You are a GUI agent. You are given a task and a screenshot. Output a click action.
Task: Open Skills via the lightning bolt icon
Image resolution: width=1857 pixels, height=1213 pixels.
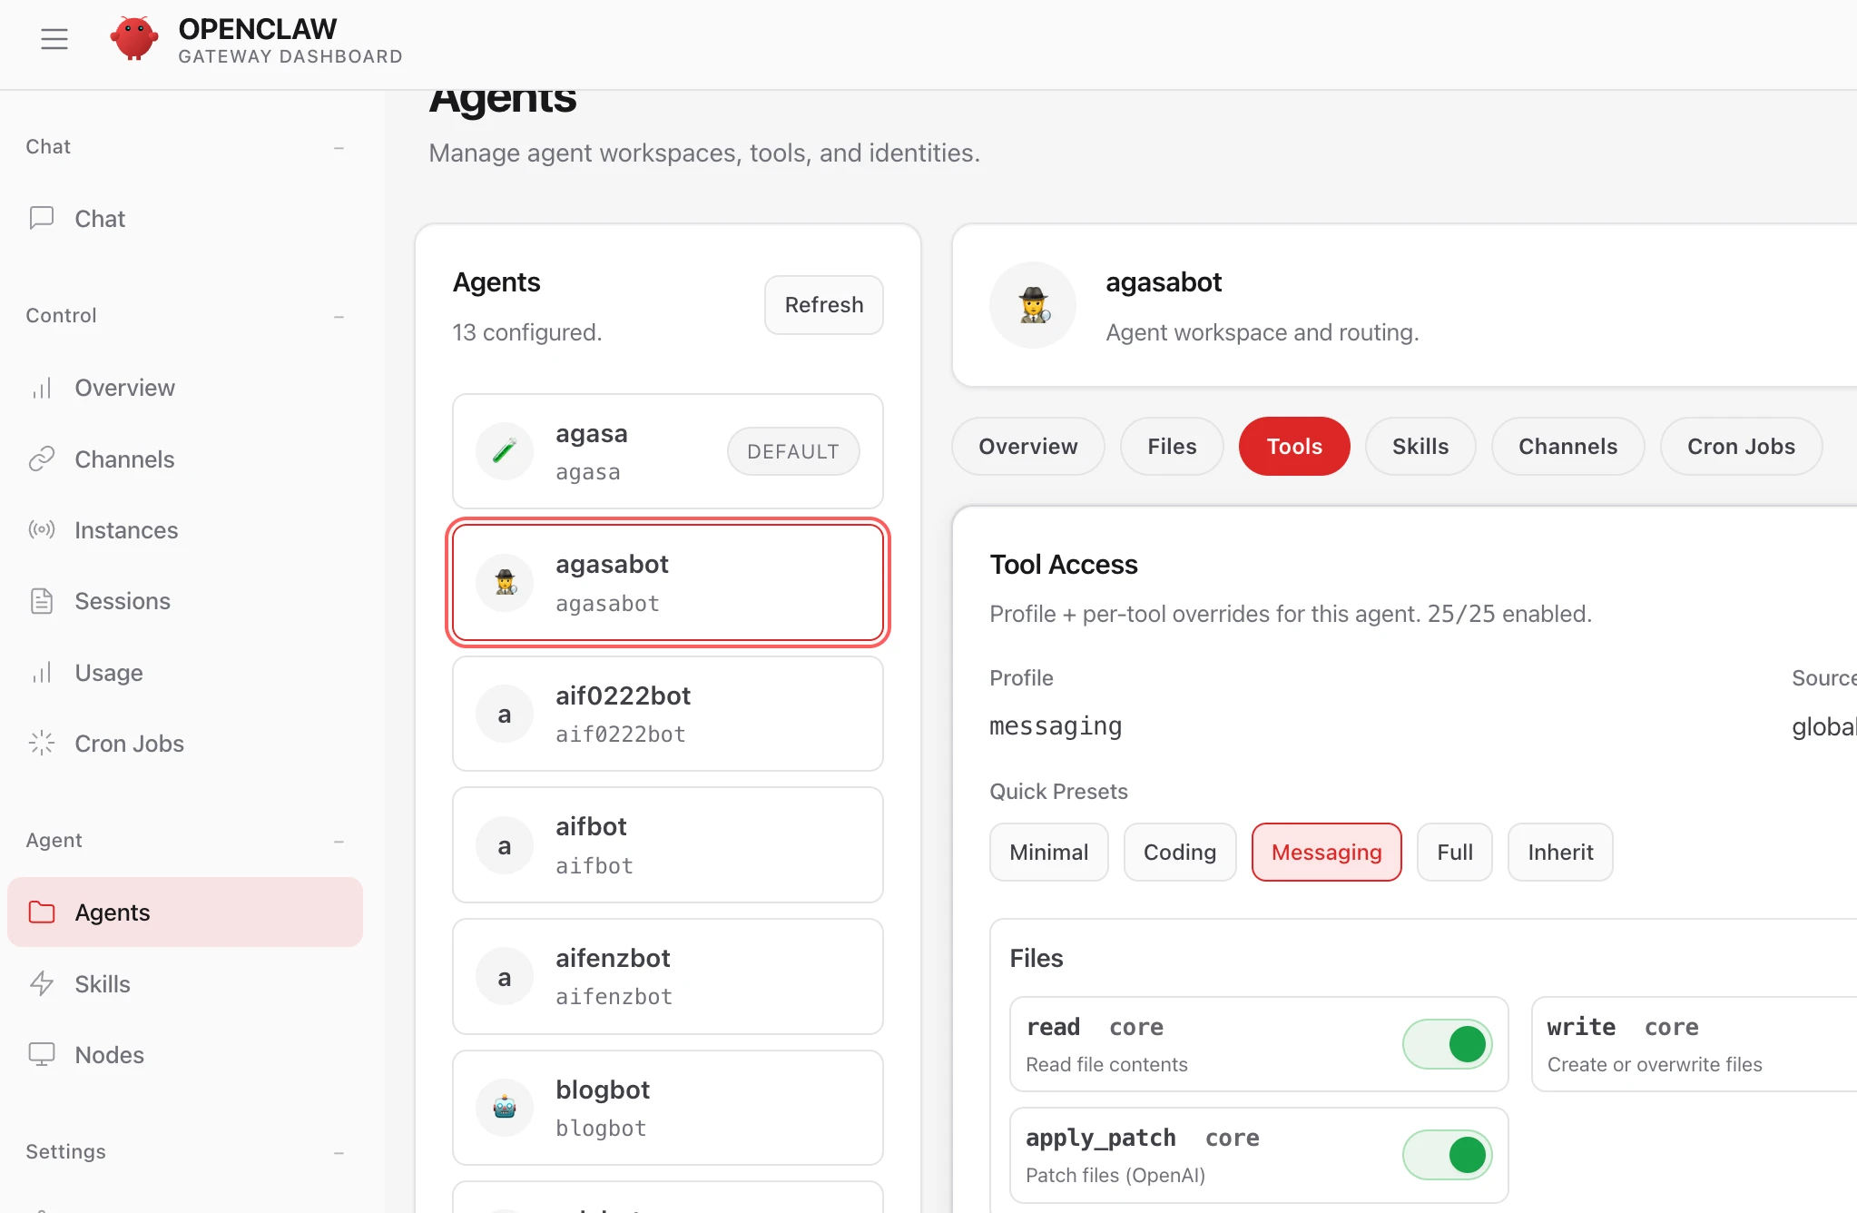coord(42,983)
